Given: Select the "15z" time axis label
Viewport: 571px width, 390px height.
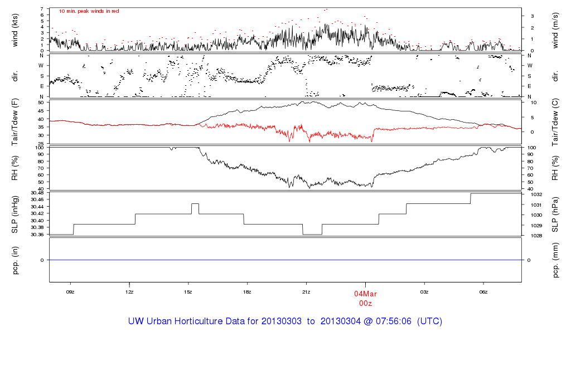Looking at the screenshot, I should [188, 292].
